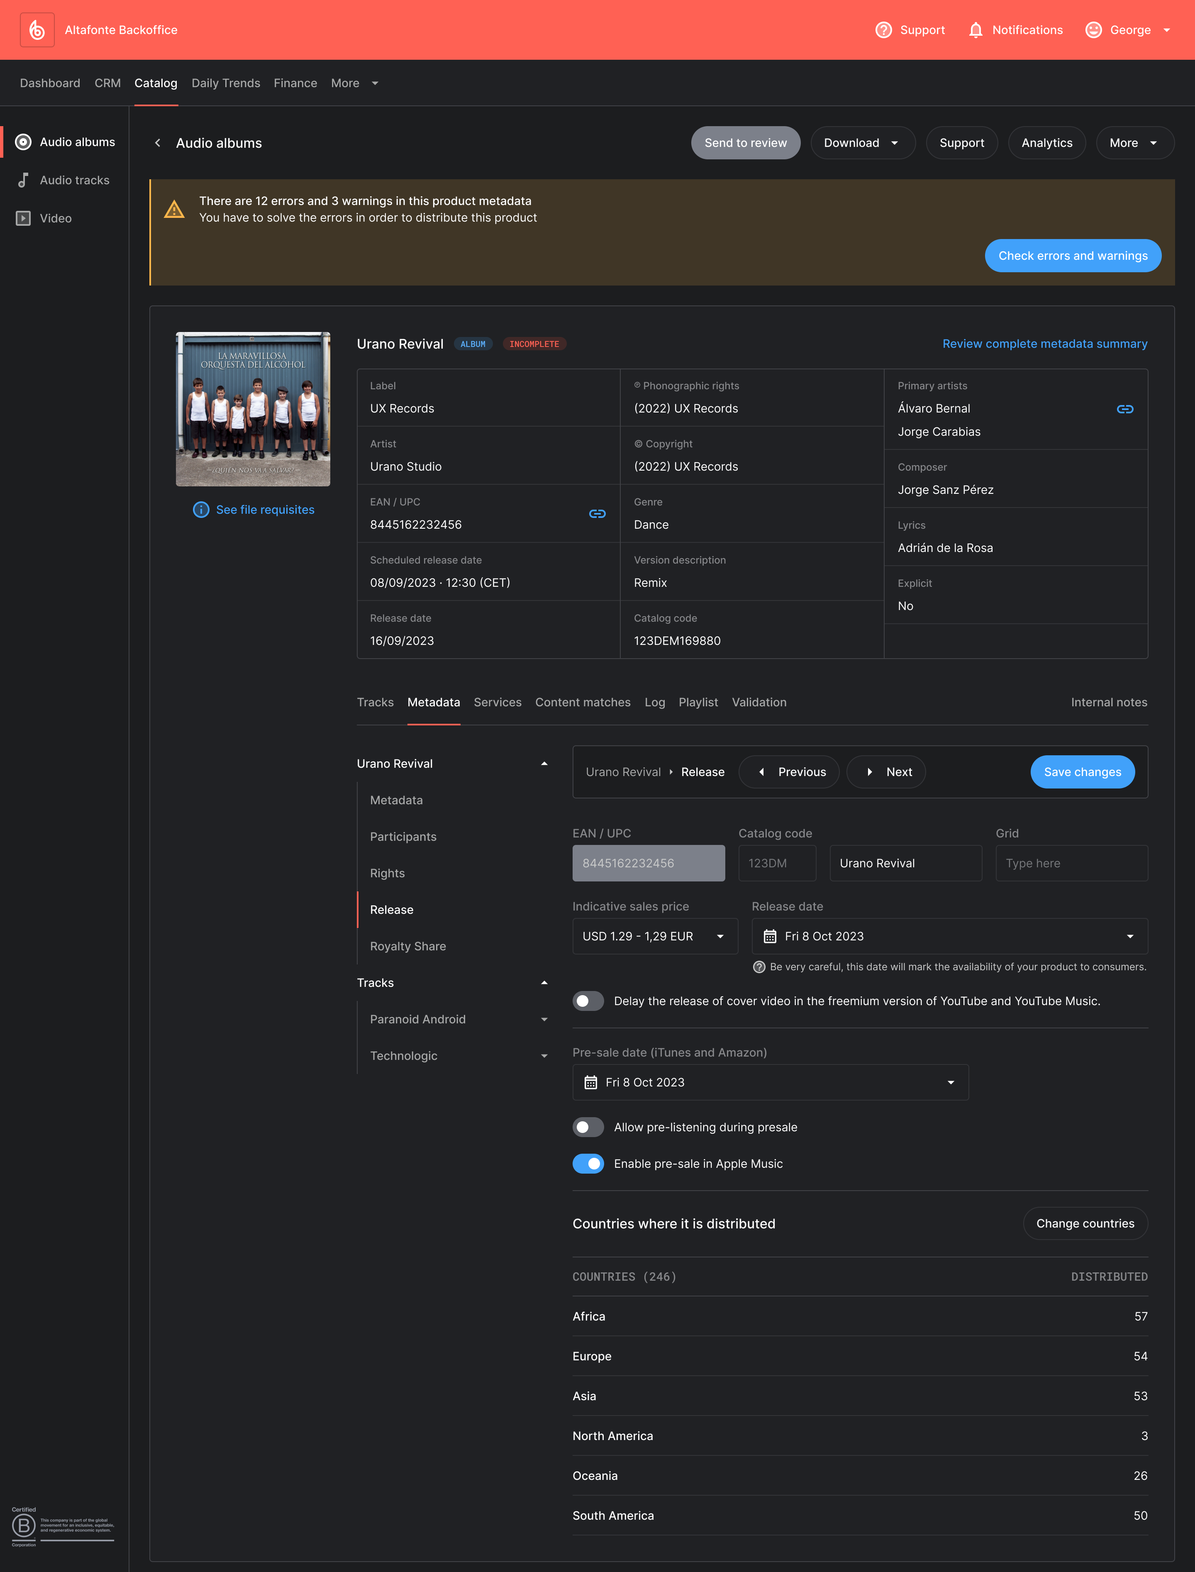Toggle delay release of cover video switch
Image resolution: width=1195 pixels, height=1572 pixels.
coord(588,1001)
